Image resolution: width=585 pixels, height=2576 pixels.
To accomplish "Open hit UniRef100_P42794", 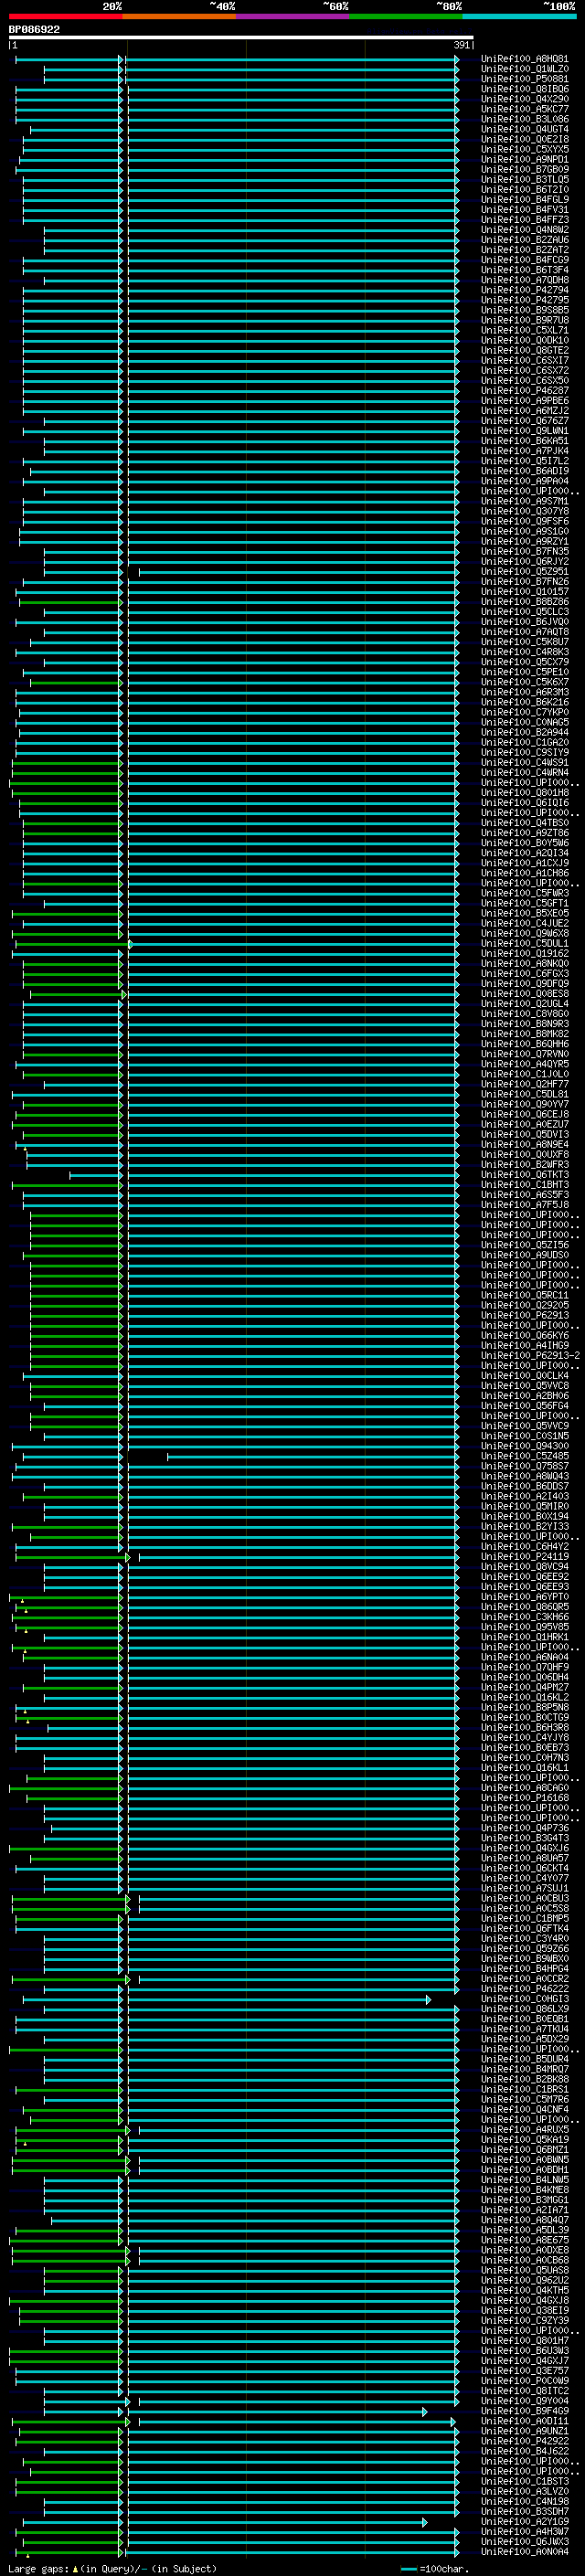I will [525, 290].
